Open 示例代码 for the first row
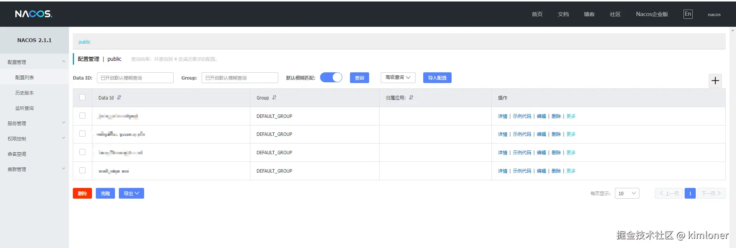 [522, 116]
